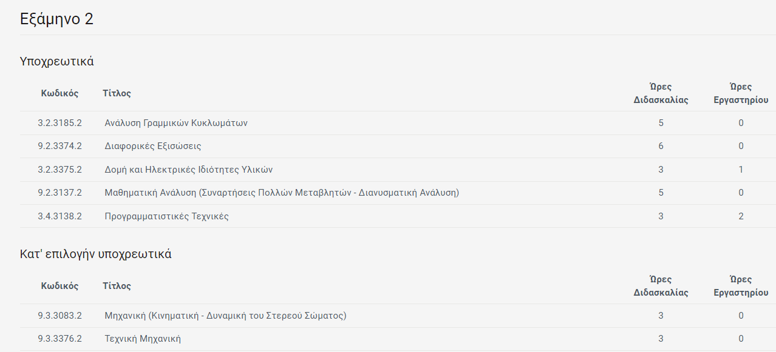This screenshot has width=776, height=352.
Task: Select course code 9.3.3376.2
Action: pyautogui.click(x=60, y=339)
